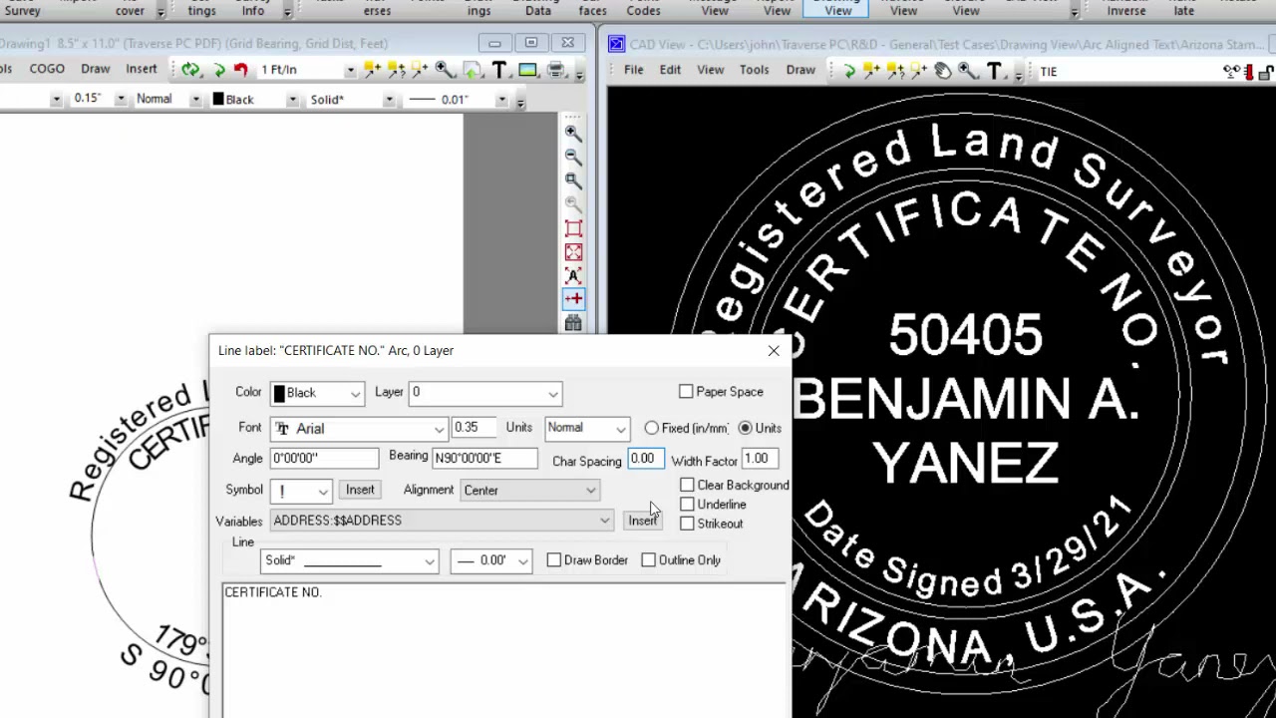Click the padlock icon in CAD View
1276x718 pixels.
coord(1265,71)
